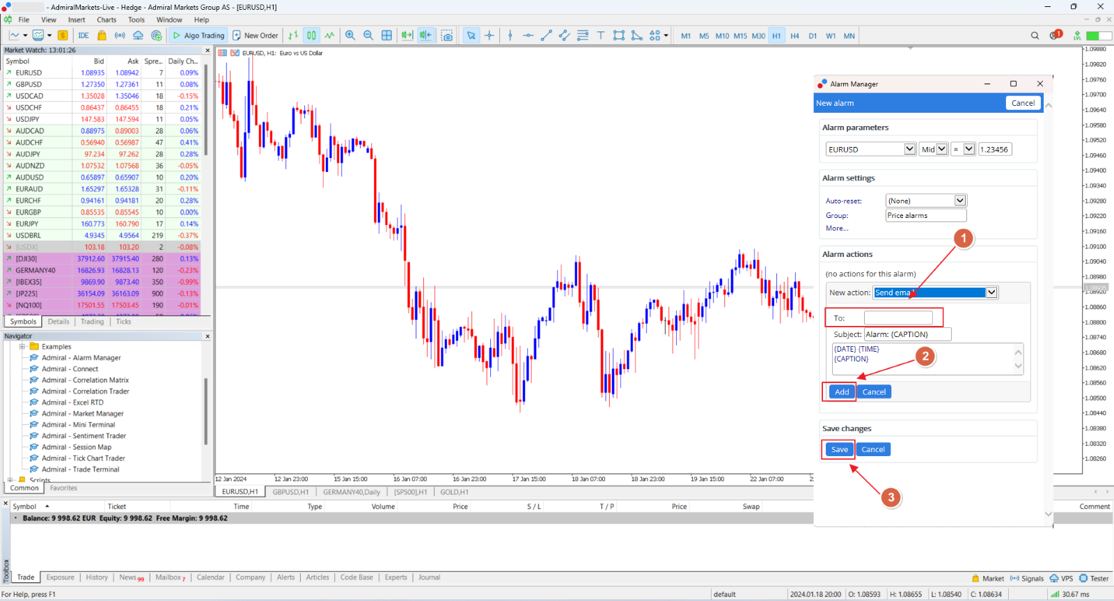Select GBPUSD row in Market Watch
This screenshot has width=1114, height=601.
tap(102, 84)
